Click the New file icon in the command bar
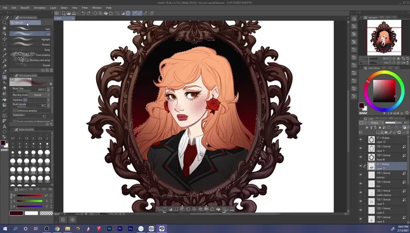 pyautogui.click(x=63, y=13)
